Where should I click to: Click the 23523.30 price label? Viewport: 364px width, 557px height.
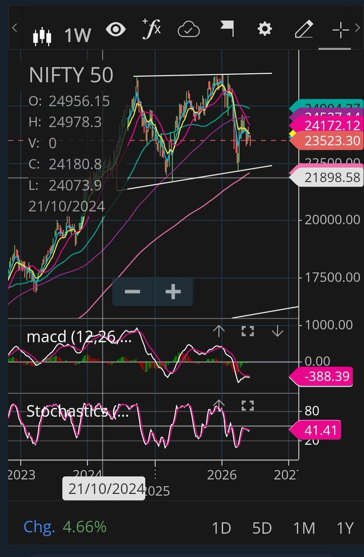coord(326,141)
